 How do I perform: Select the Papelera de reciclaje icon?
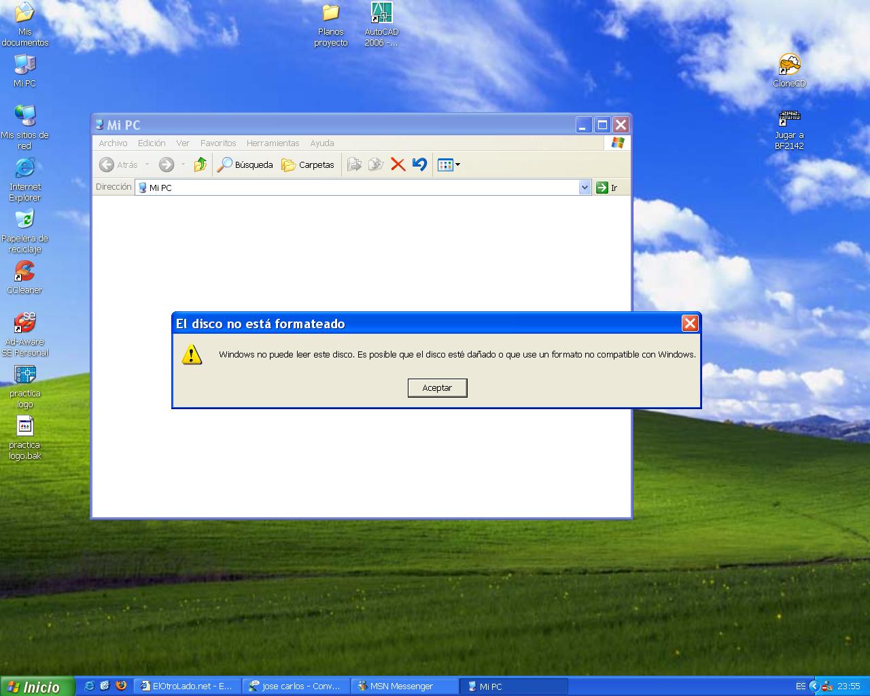(x=24, y=231)
